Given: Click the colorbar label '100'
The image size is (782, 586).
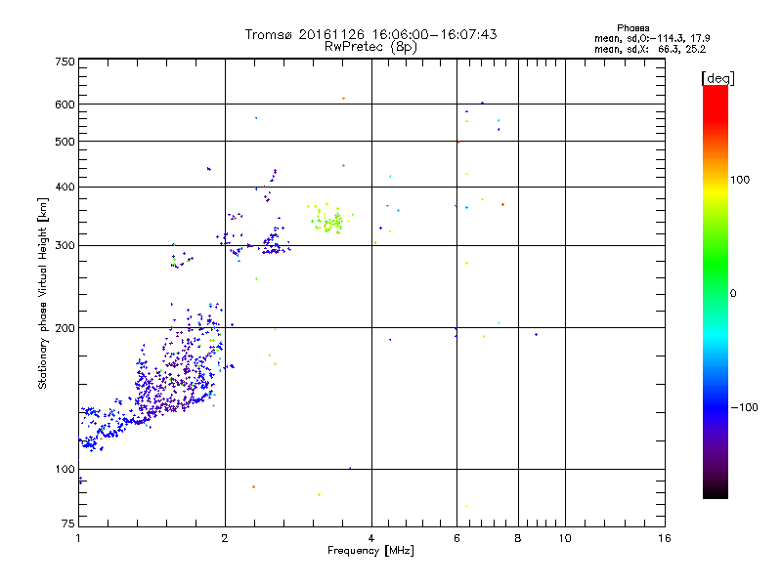Looking at the screenshot, I should pyautogui.click(x=740, y=180).
